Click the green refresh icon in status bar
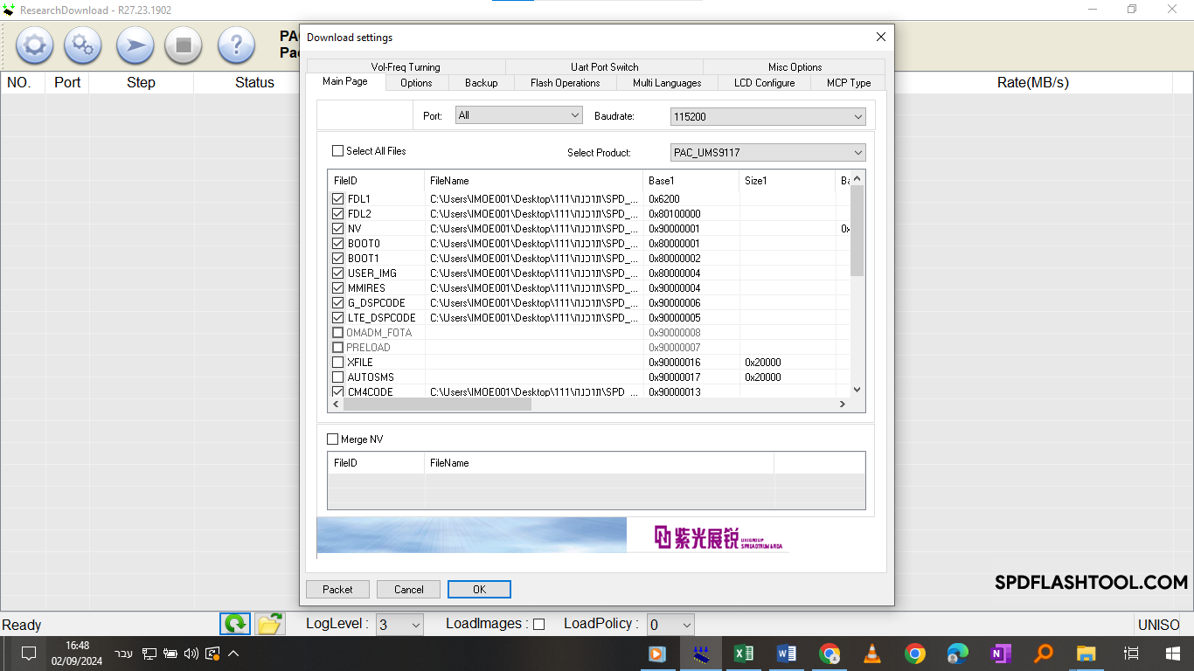This screenshot has width=1194, height=671. 235,624
